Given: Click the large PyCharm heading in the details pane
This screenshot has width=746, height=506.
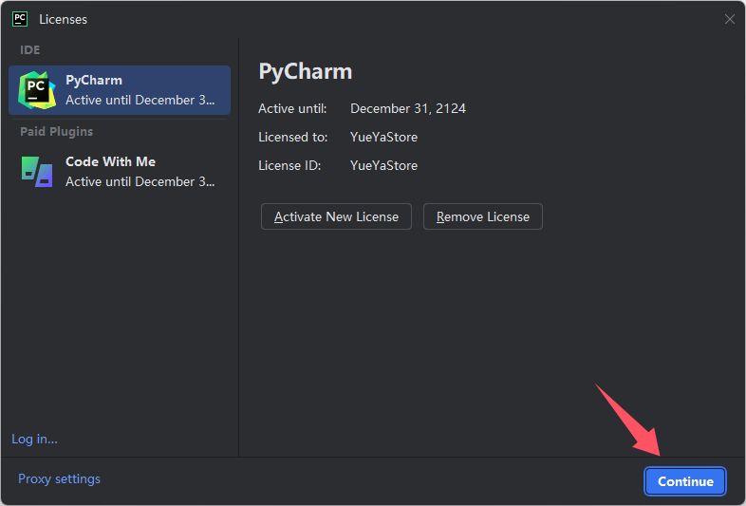Looking at the screenshot, I should pos(305,72).
